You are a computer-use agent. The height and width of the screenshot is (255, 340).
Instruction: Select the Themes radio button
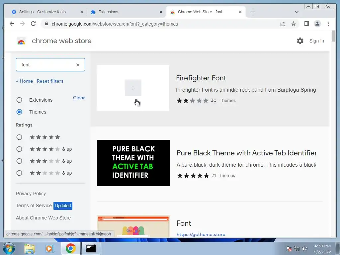[x=19, y=112]
